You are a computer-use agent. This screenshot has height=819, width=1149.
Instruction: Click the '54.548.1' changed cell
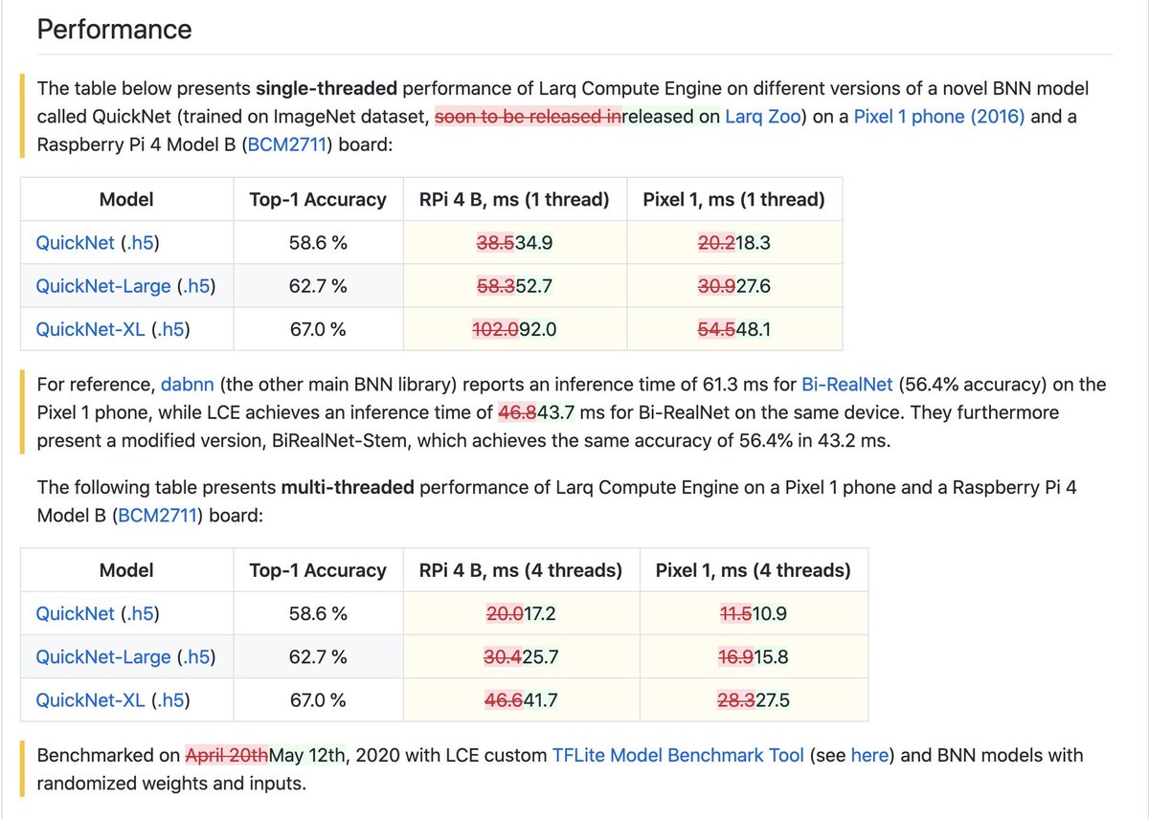735,329
